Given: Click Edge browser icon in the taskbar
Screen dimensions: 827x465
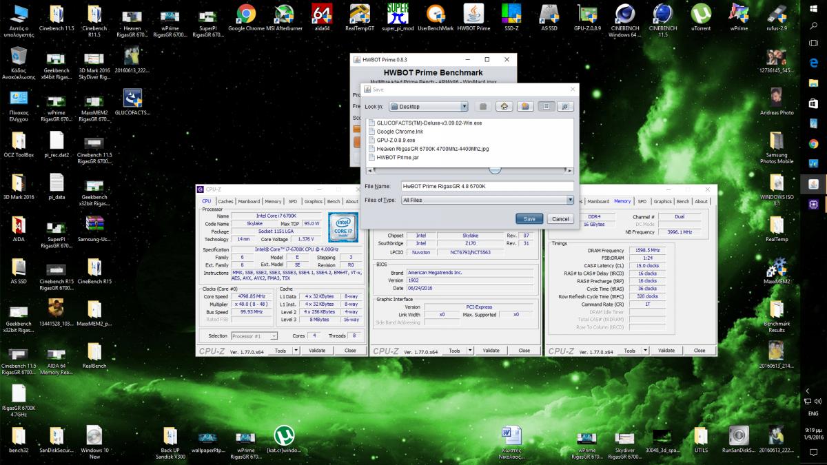Looking at the screenshot, I should coord(813,63).
